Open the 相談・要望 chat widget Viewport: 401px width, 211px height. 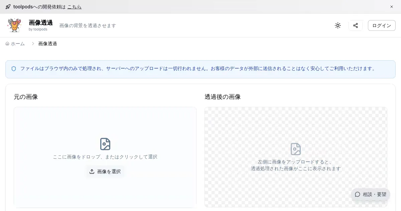[370, 194]
